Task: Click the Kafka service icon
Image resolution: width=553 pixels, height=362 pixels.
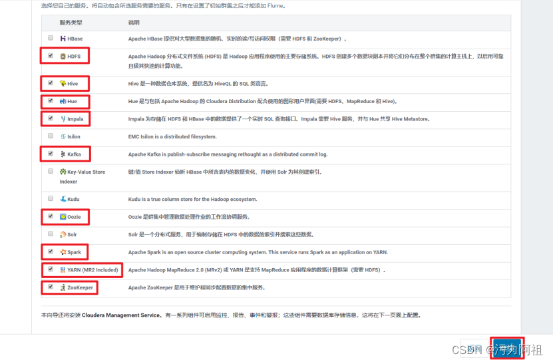Action: point(63,154)
